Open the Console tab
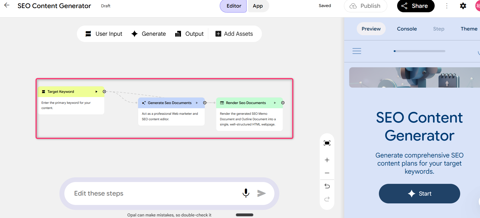 click(x=407, y=29)
